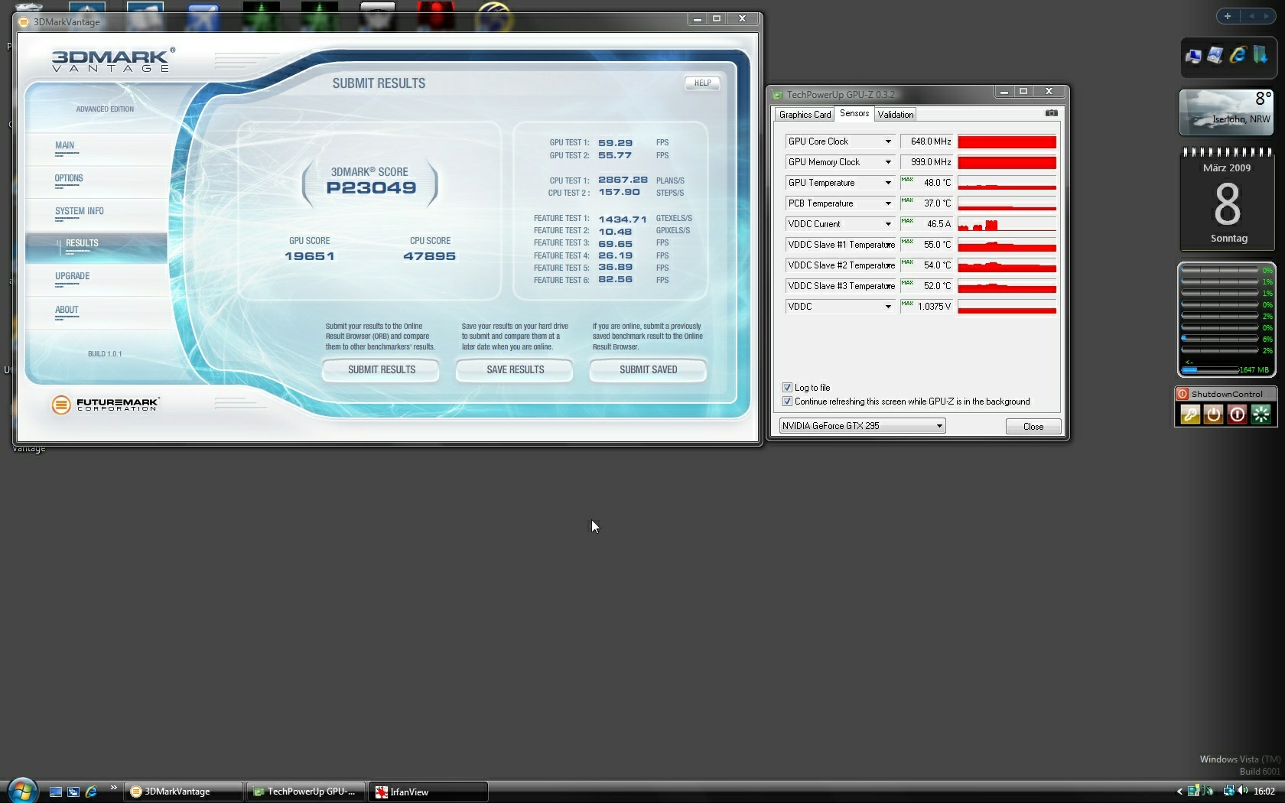Switch to the IrfanView taskbar button
Viewport: 1285px width, 803px height.
[428, 792]
